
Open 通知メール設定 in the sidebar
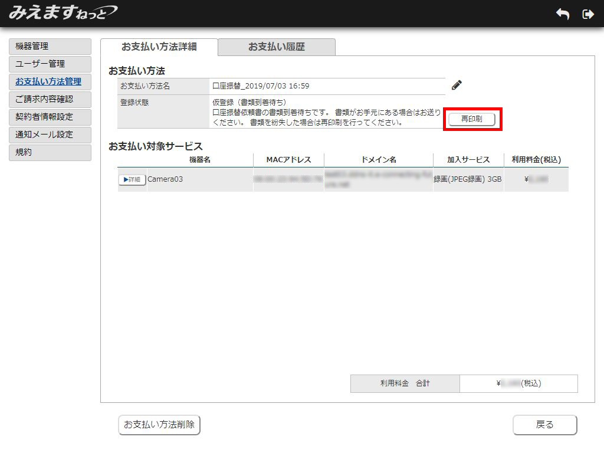pos(50,134)
